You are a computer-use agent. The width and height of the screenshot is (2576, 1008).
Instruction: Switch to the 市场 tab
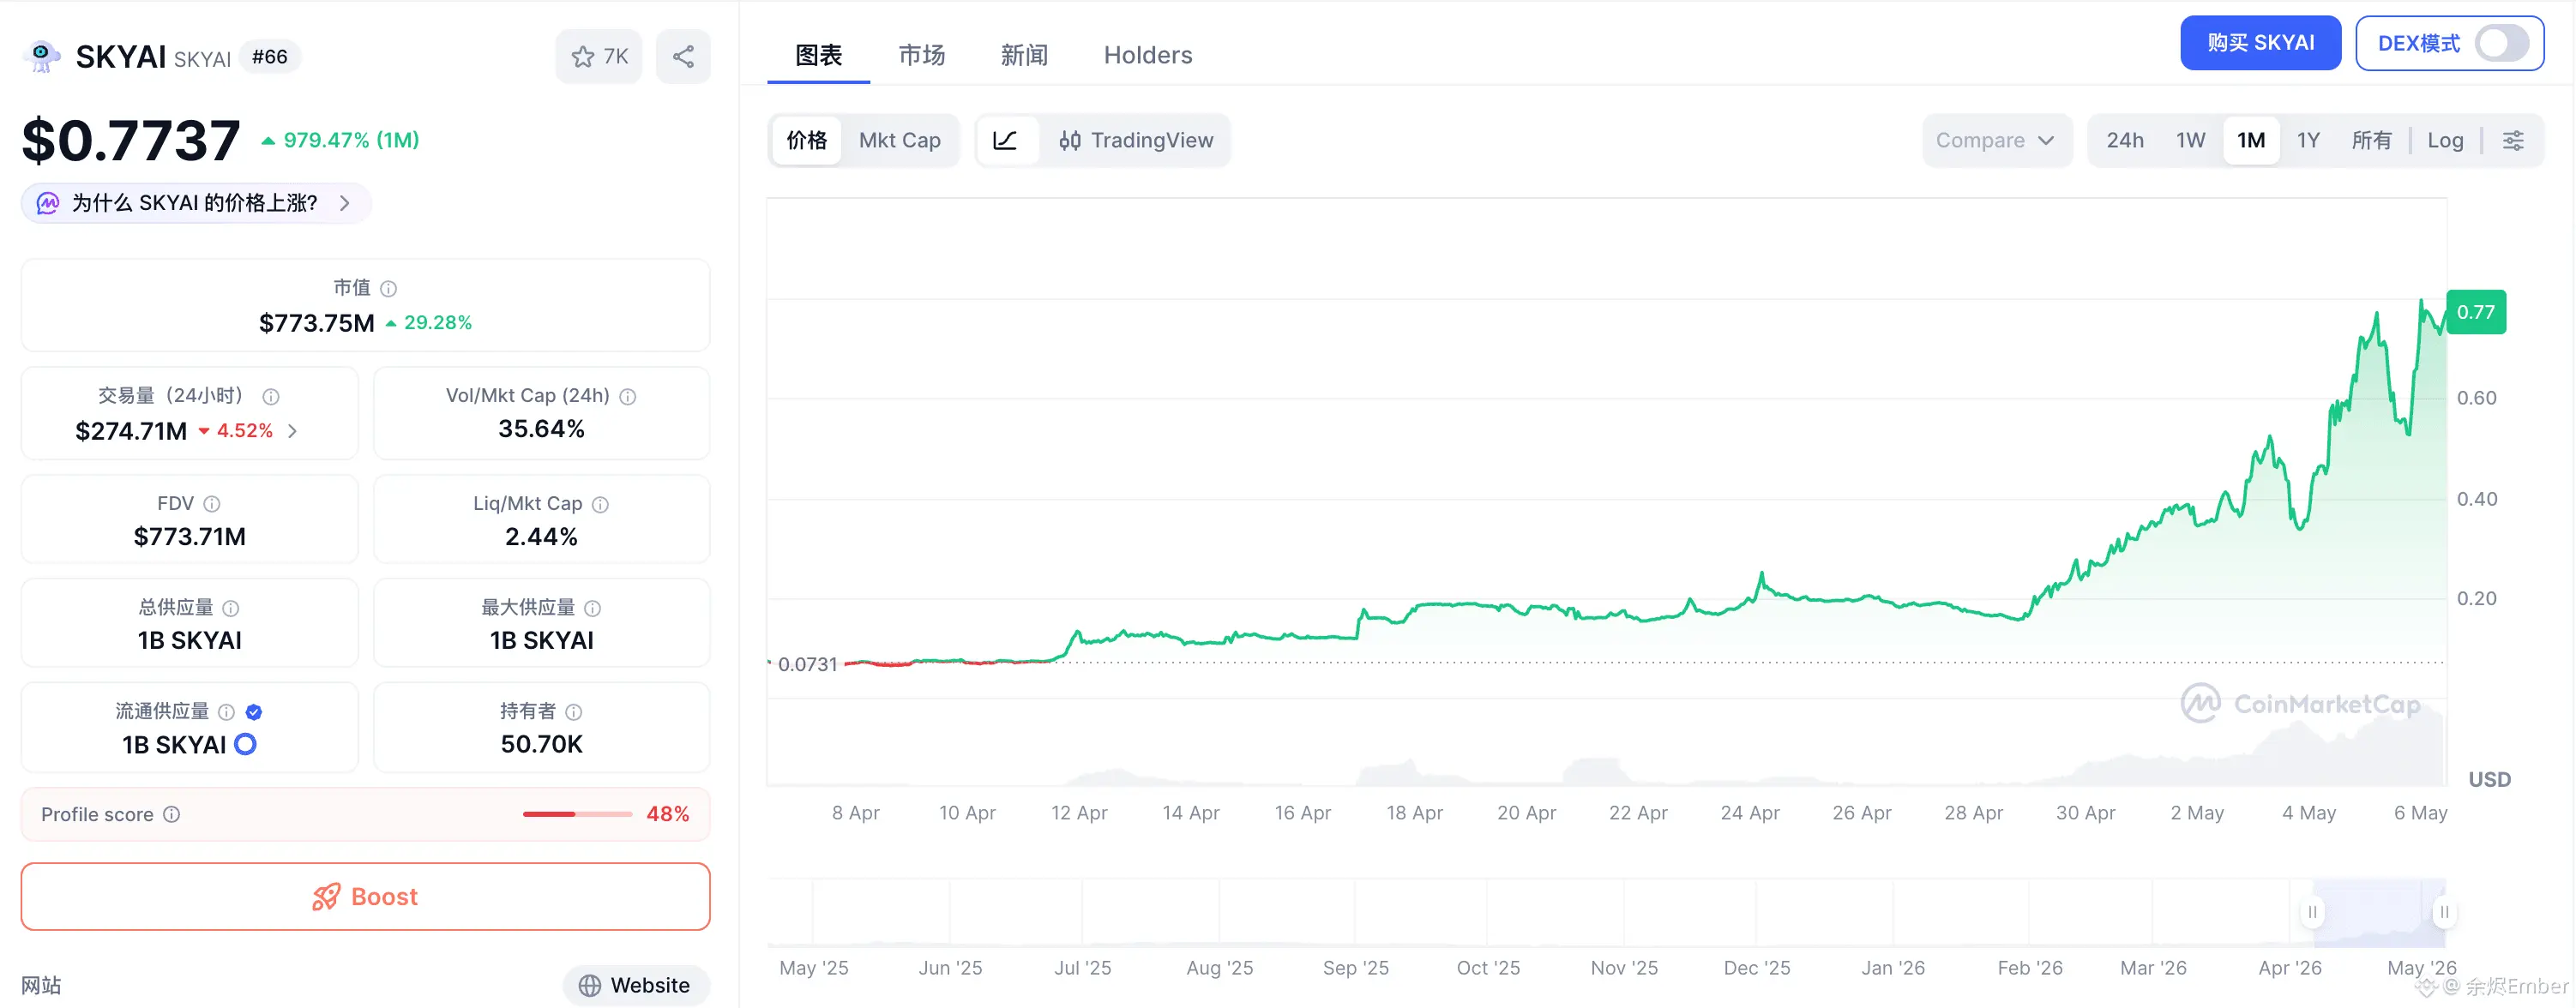pos(921,55)
